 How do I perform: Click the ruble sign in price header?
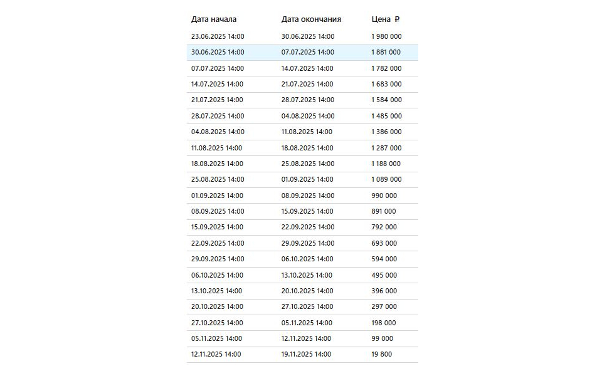point(397,19)
